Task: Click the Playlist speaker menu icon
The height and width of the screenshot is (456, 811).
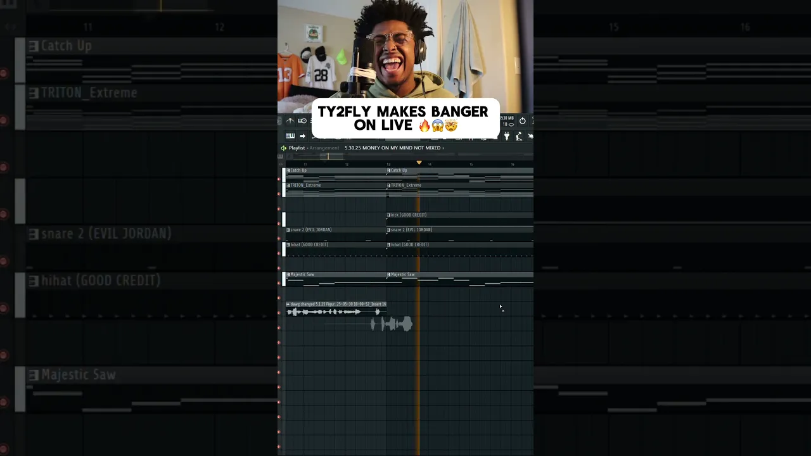Action: coord(283,148)
